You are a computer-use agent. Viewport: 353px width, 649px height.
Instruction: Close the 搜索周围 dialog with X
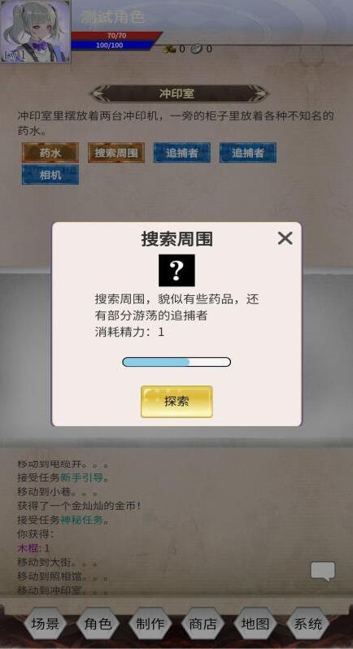285,238
